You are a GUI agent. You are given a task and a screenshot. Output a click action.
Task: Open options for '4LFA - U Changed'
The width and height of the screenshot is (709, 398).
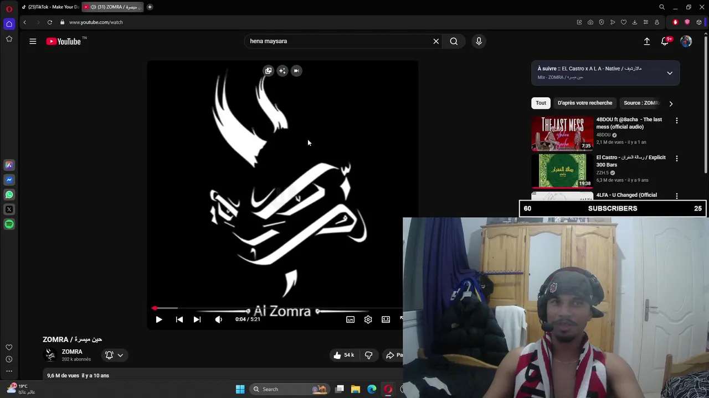pos(676,196)
